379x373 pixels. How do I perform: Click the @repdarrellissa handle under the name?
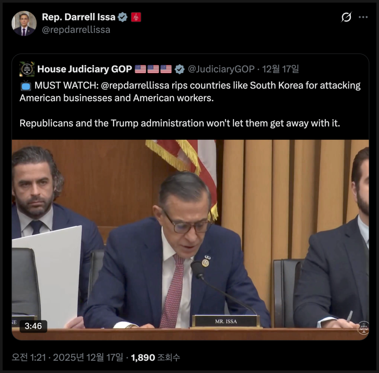76,30
